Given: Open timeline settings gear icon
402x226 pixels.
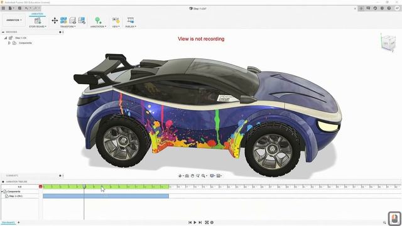Looking at the screenshot, I should point(212,222).
